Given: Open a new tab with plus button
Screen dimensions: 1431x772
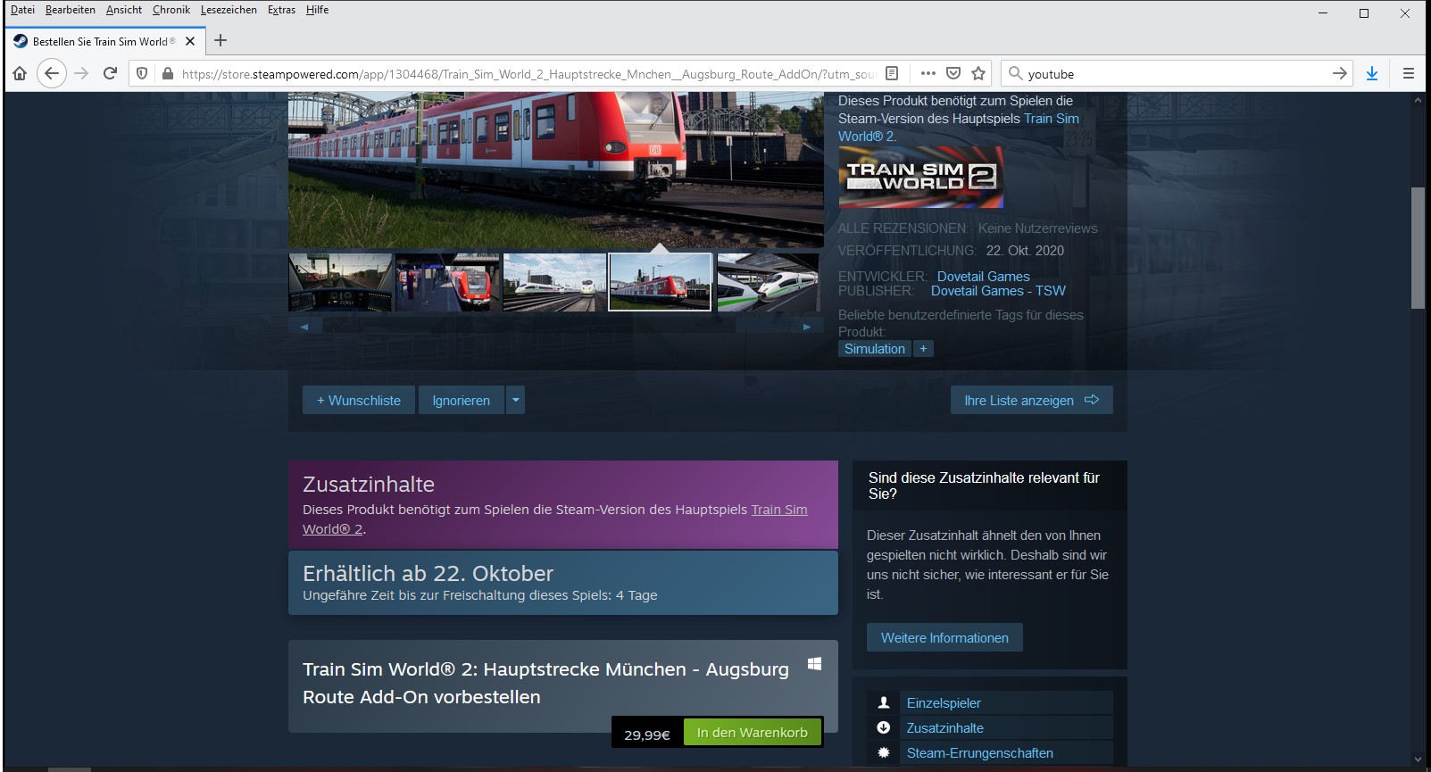Looking at the screenshot, I should click(220, 40).
